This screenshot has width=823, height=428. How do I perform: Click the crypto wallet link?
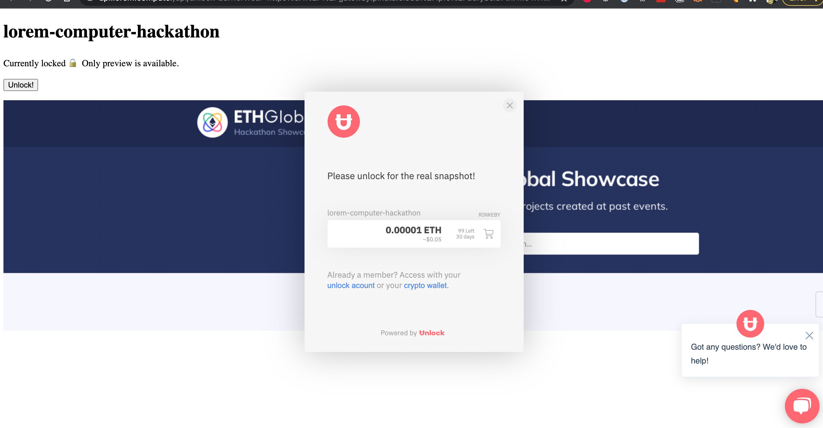point(425,285)
